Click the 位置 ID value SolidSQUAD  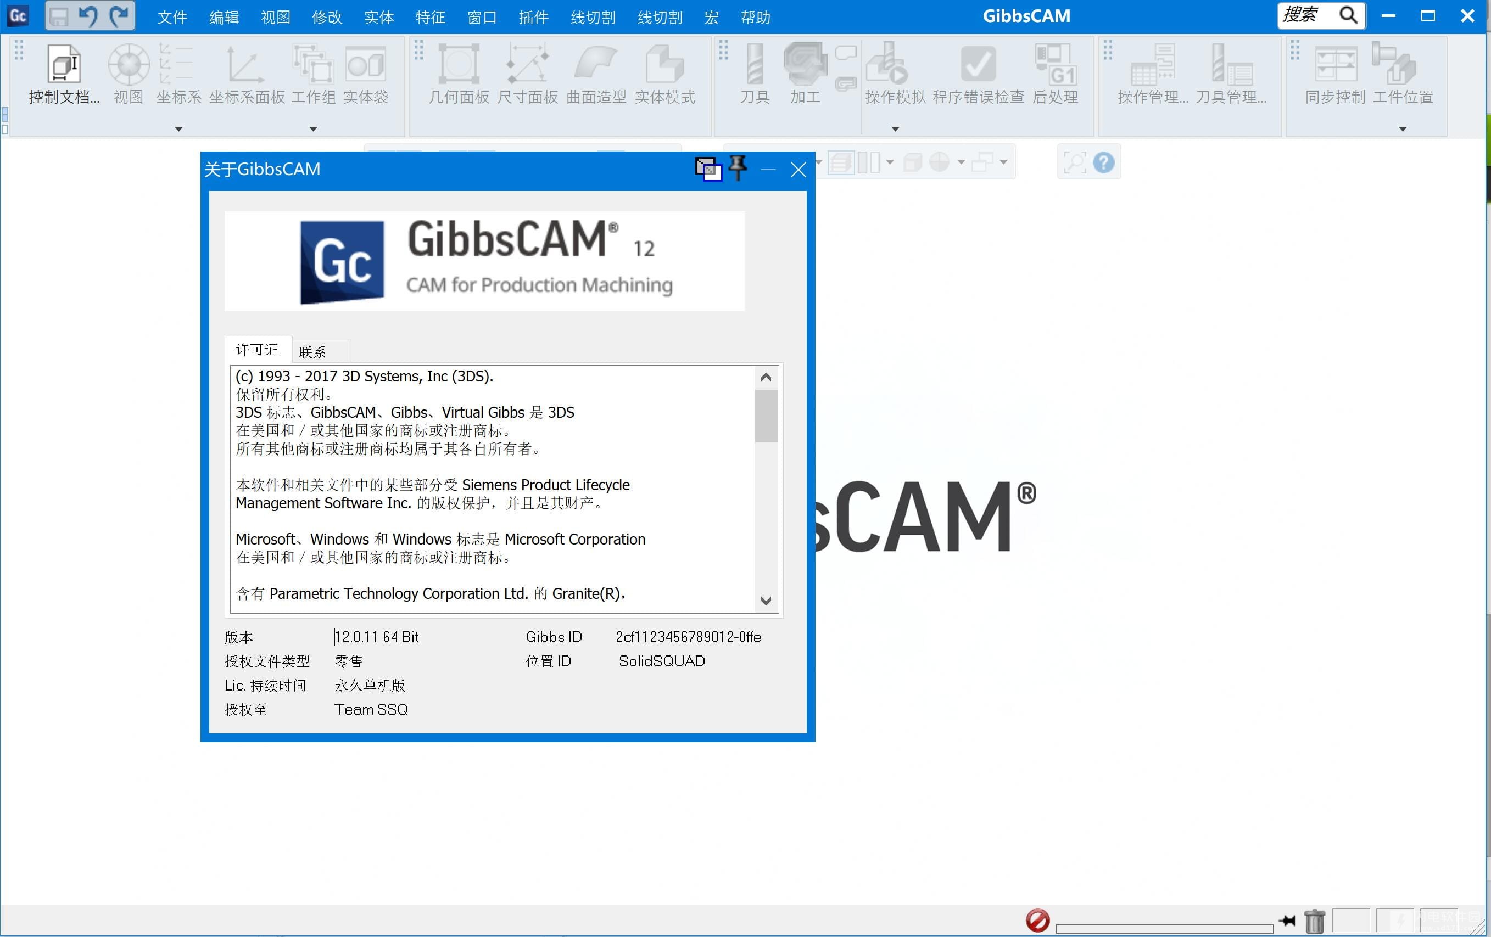662,661
